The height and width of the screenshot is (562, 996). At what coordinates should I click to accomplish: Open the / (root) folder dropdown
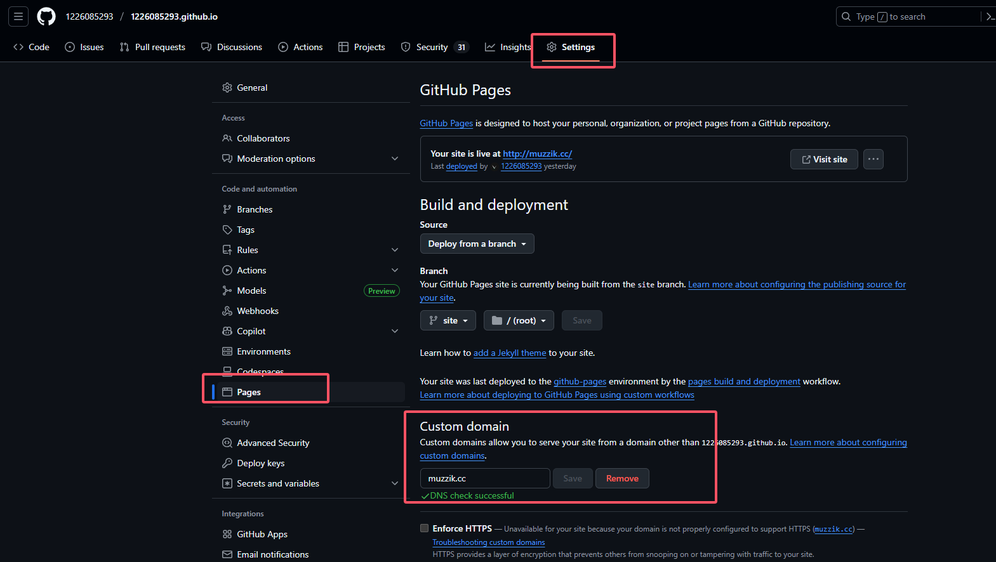coord(519,320)
